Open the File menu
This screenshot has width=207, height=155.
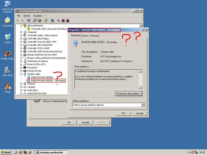coord(19,16)
